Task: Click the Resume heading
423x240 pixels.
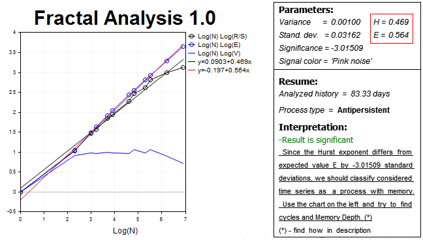Action: click(298, 82)
